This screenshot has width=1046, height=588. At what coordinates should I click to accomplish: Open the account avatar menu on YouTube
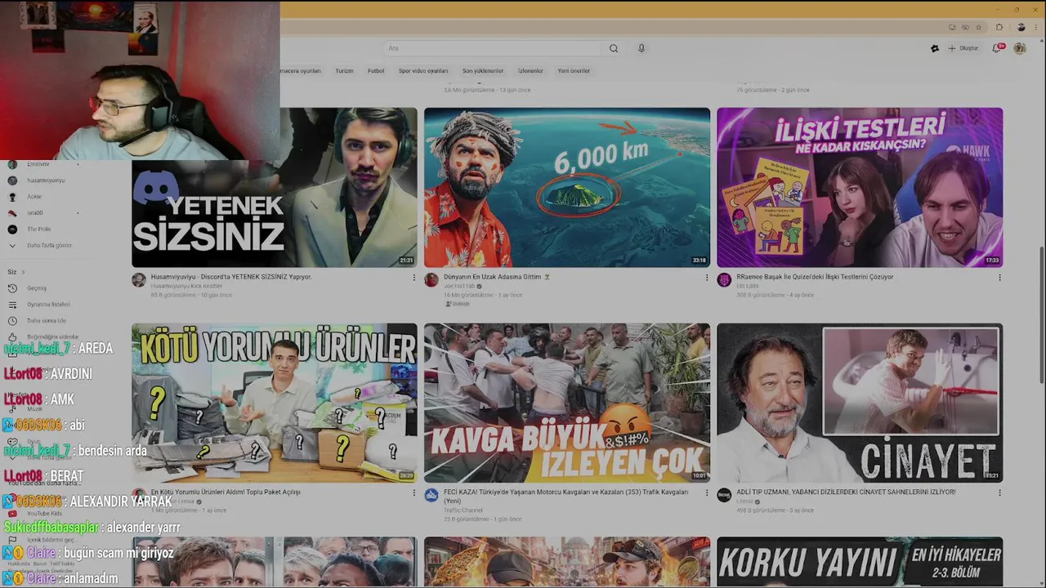[1020, 48]
